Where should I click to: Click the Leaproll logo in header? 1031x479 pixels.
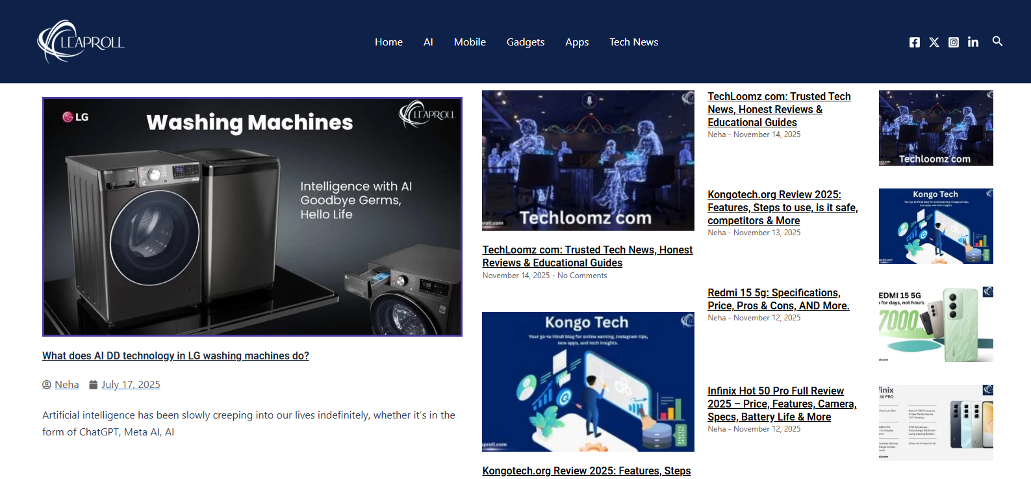(x=81, y=42)
